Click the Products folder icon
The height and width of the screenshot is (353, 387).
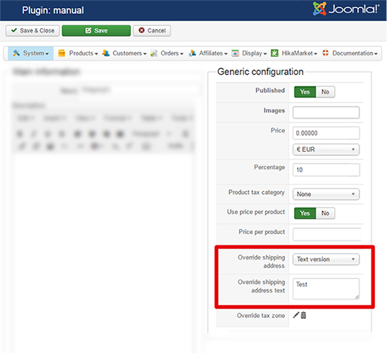[x=61, y=53]
